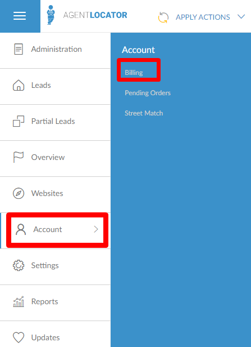
Task: Open Billing under Account
Action: click(134, 73)
